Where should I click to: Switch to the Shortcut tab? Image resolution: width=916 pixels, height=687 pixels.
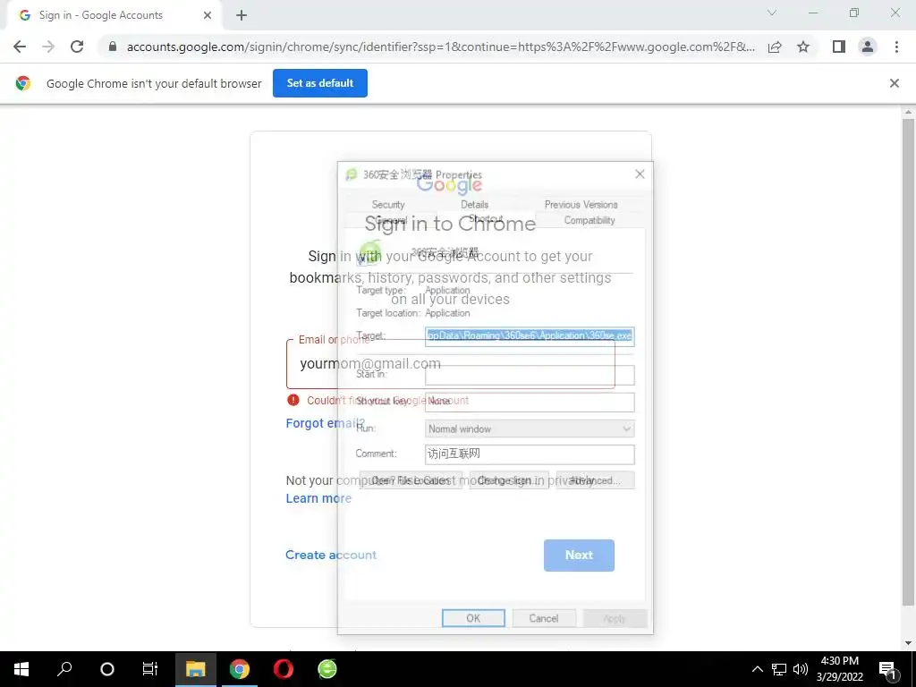486,219
